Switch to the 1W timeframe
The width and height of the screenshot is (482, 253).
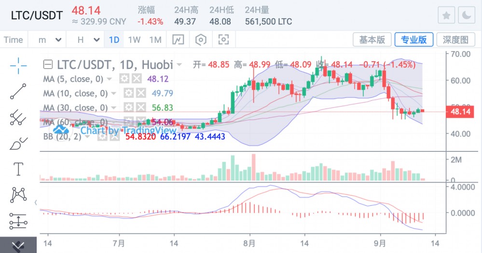click(134, 40)
